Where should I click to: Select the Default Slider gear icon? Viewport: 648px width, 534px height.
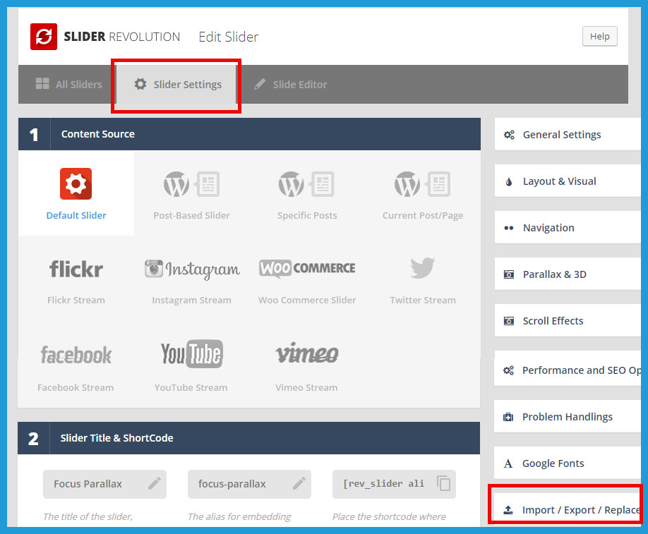[76, 184]
